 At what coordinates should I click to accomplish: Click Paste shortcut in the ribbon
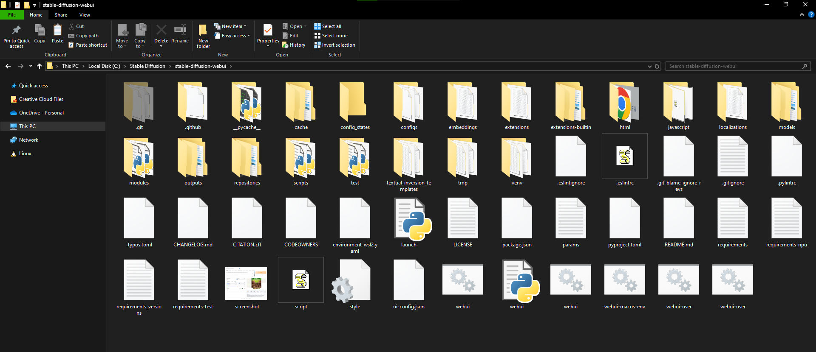(x=88, y=45)
